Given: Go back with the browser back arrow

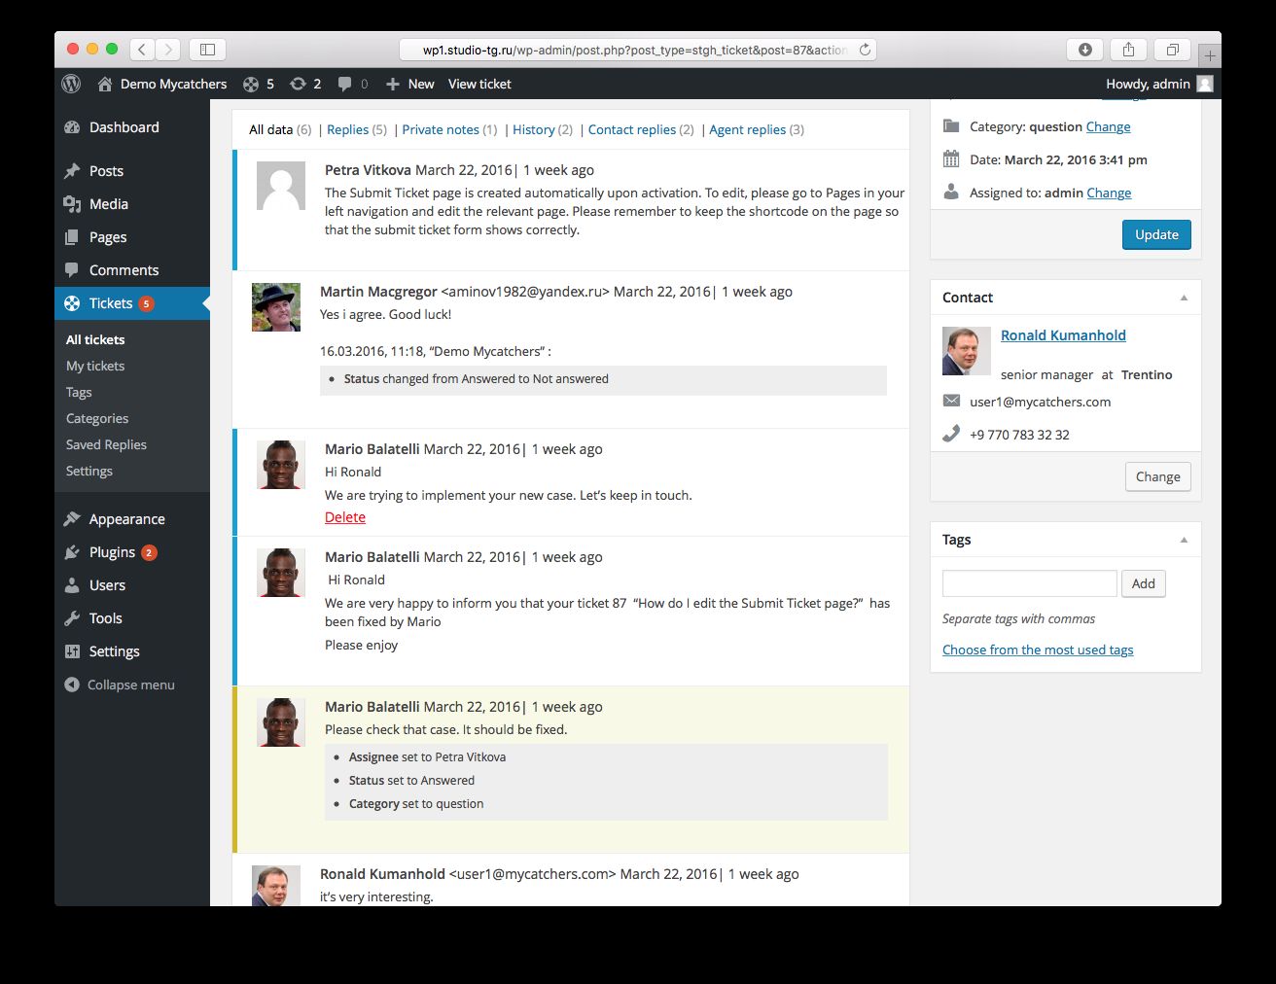Looking at the screenshot, I should [142, 50].
